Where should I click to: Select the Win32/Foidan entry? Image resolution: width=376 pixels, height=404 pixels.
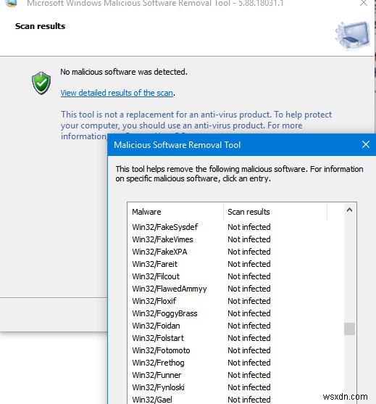156,326
